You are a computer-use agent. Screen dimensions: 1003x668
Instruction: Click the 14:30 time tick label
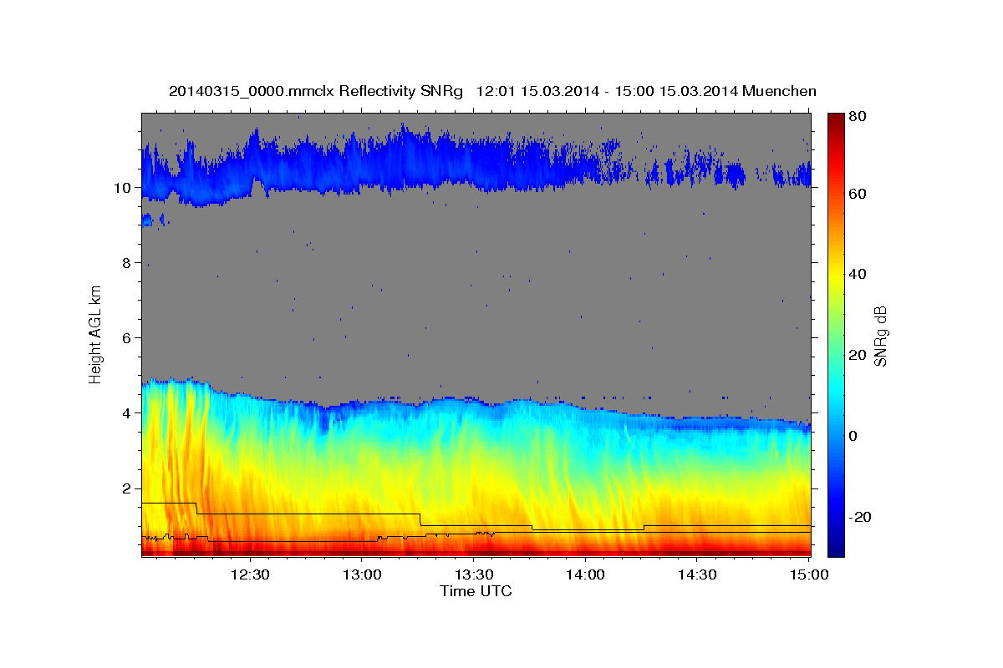[697, 574]
